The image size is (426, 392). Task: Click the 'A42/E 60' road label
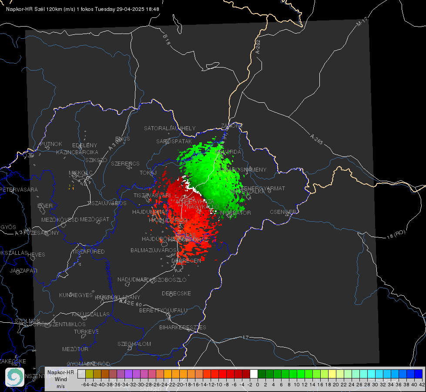coord(131,303)
